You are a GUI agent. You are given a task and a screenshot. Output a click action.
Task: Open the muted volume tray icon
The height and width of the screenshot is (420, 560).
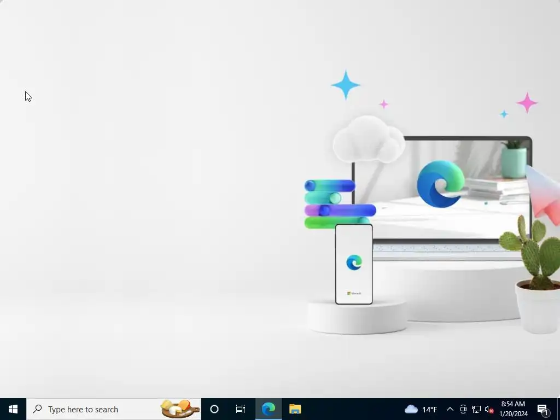[x=489, y=409]
